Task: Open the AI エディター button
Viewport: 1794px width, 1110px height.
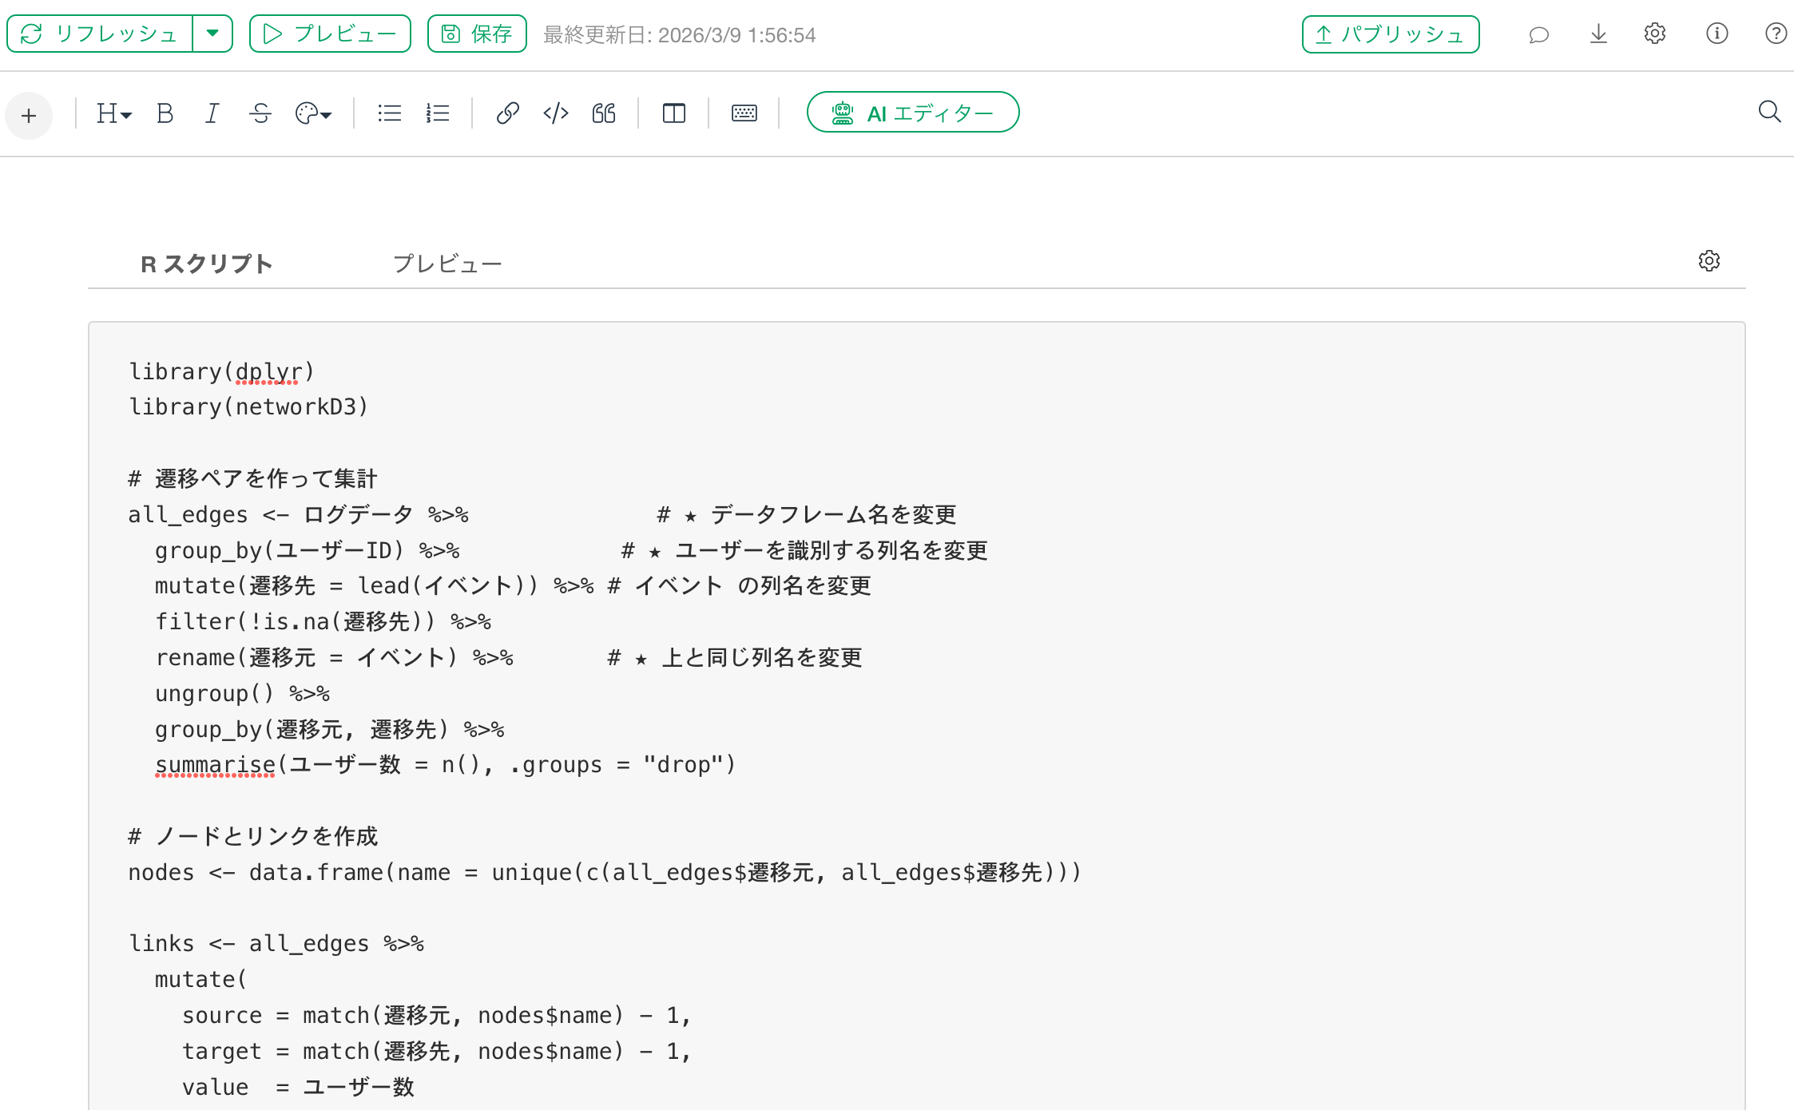Action: click(x=912, y=113)
